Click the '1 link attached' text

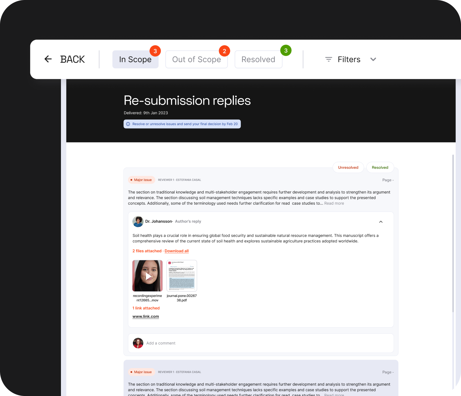point(146,308)
